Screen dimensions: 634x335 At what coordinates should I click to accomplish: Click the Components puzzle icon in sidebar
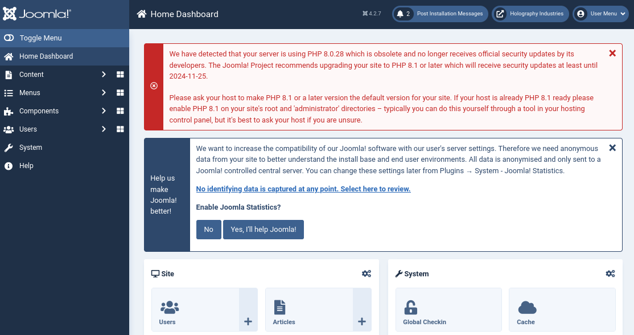[9, 111]
